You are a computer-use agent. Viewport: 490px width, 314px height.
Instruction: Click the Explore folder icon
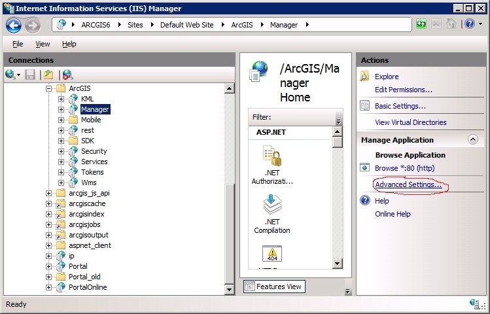364,77
